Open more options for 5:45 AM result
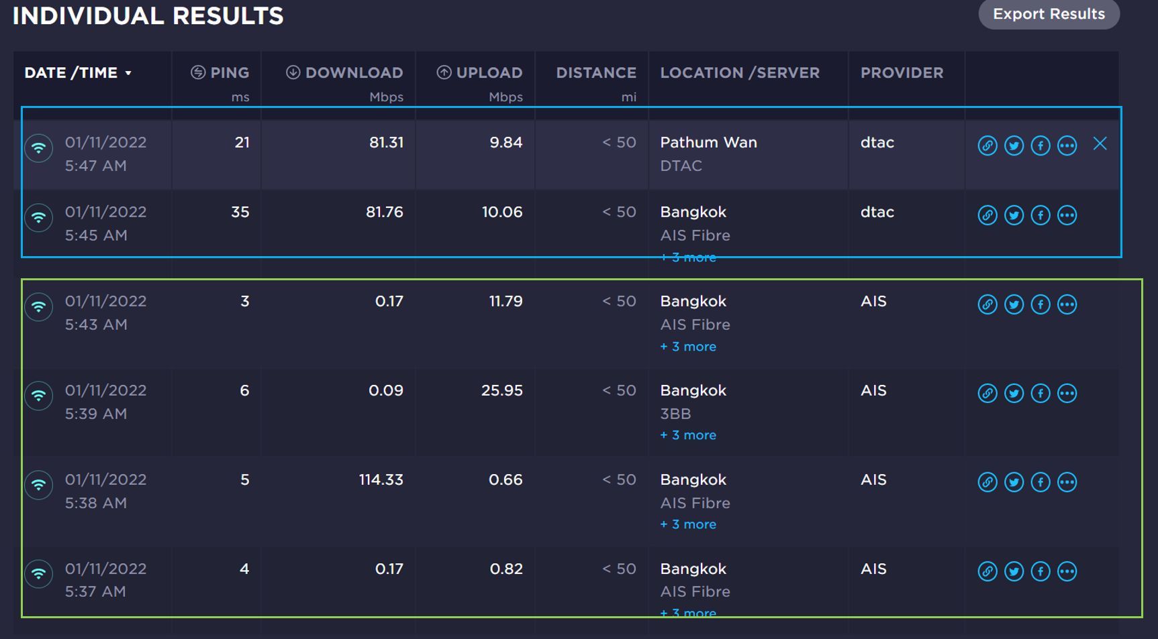1158x639 pixels. click(1067, 215)
